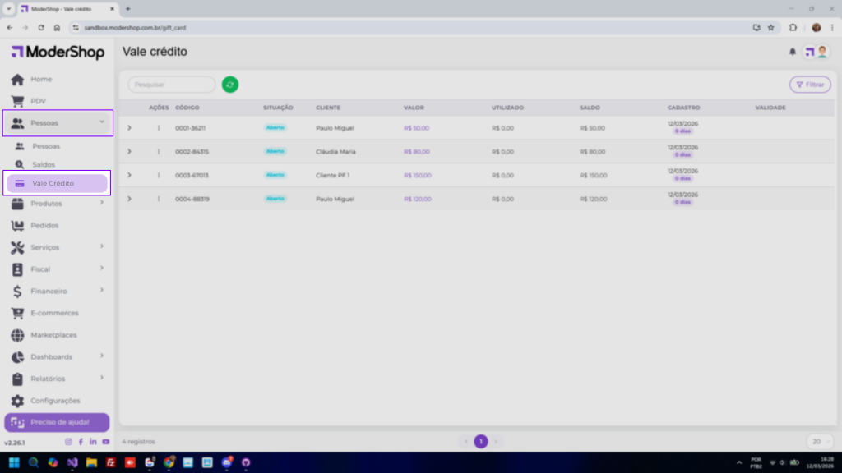Open the Windows Start menu
The image size is (842, 473).
click(14, 462)
